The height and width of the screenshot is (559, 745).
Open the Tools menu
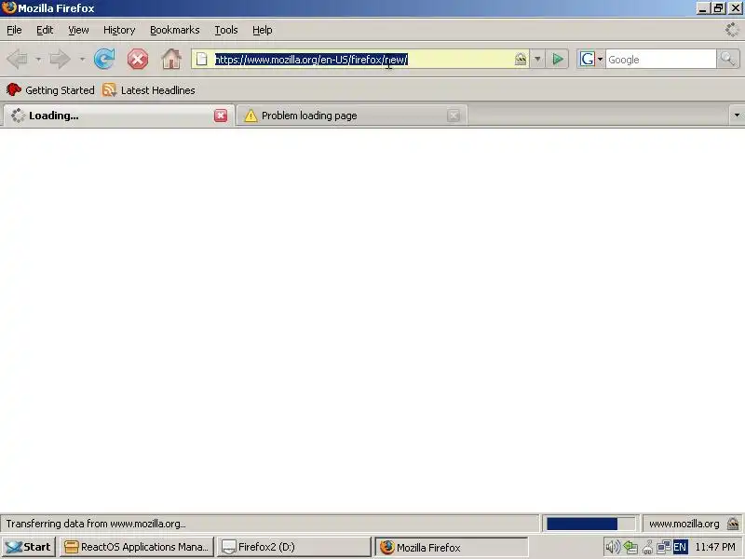(226, 30)
